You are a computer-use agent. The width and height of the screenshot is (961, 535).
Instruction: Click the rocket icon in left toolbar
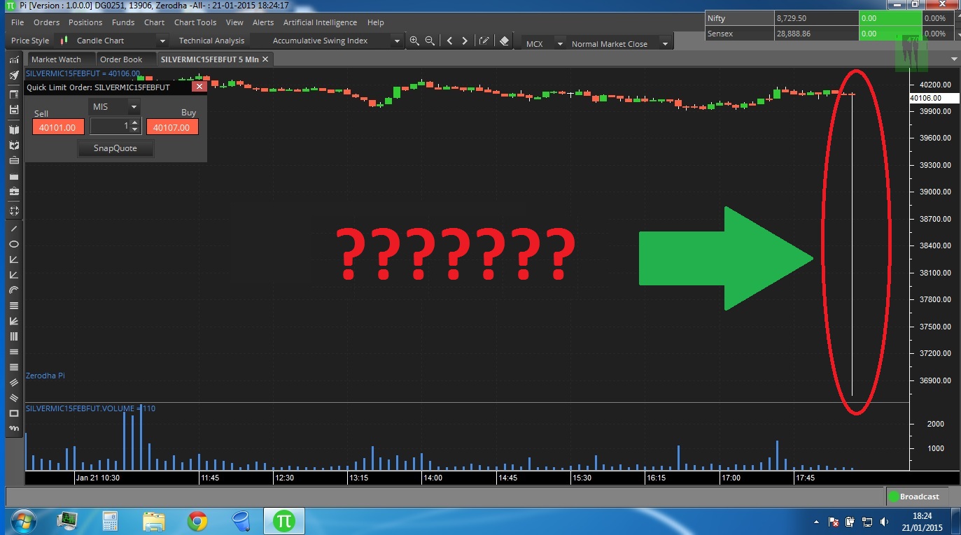14,76
